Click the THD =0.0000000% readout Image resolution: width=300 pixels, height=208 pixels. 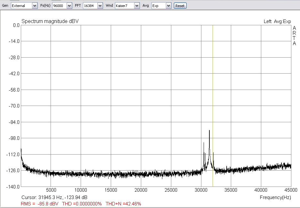(x=82, y=204)
